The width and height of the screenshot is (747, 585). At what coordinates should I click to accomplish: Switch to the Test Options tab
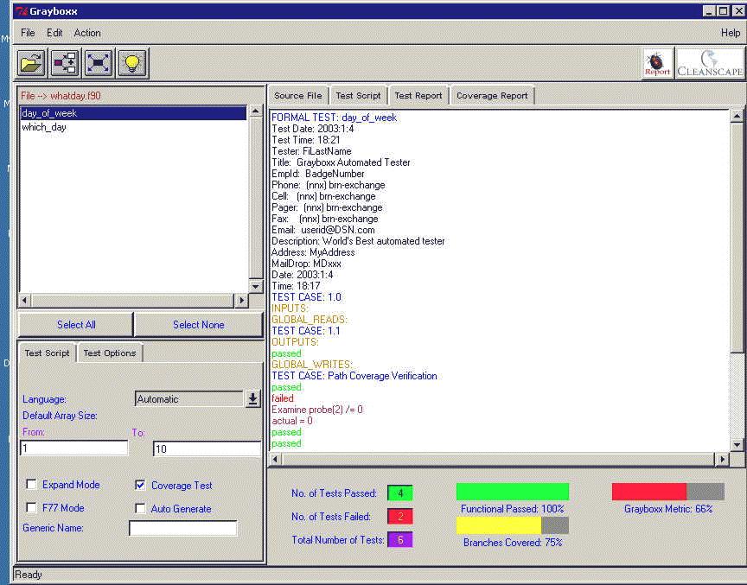(x=110, y=353)
